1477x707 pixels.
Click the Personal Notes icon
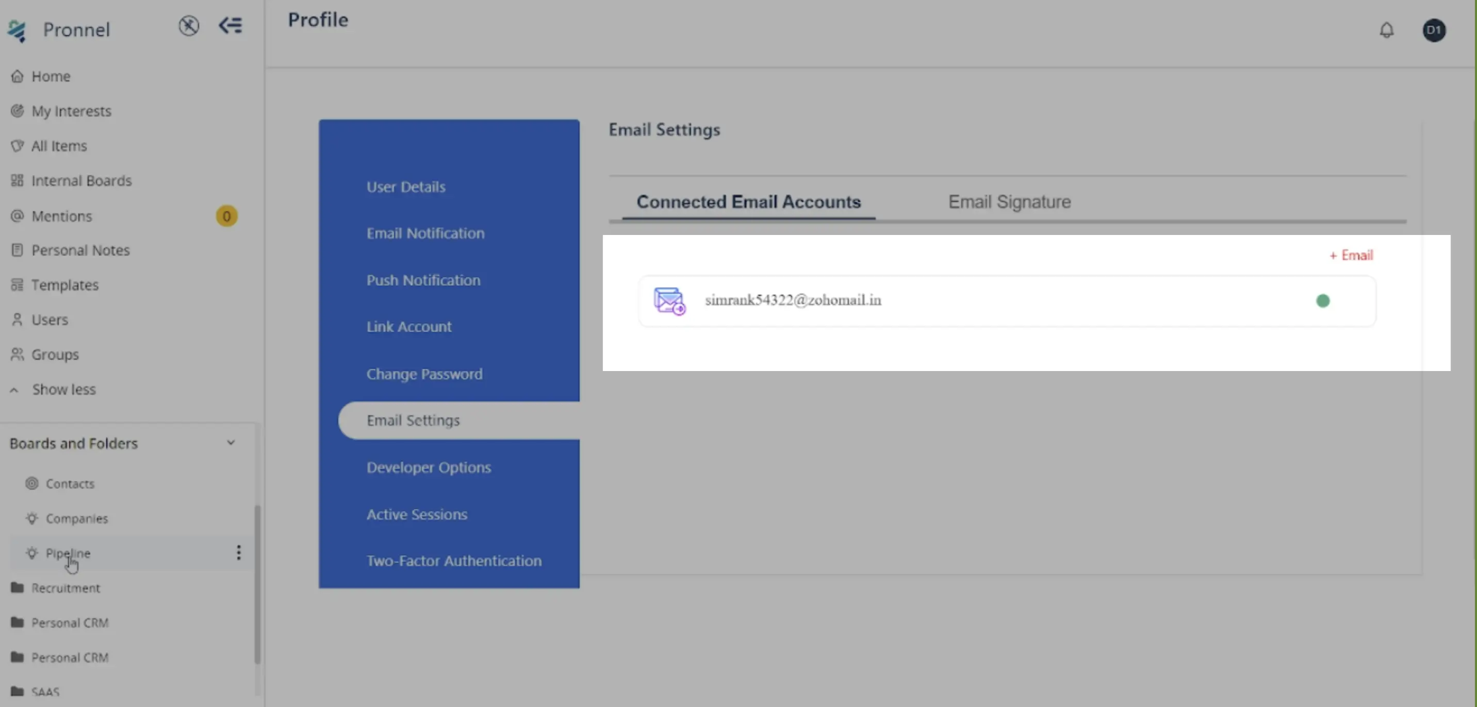17,250
